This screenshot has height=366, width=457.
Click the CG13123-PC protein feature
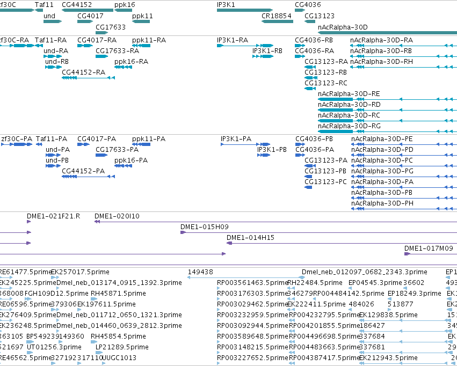(x=308, y=187)
